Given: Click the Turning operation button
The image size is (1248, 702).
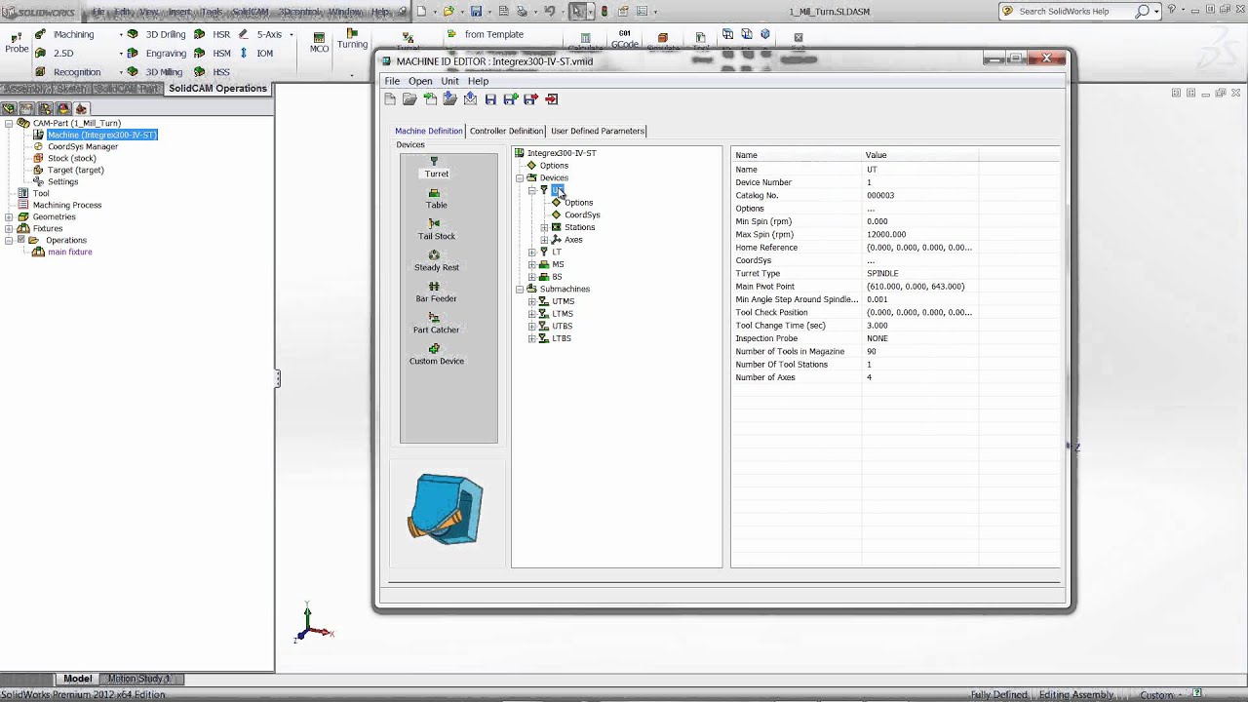Looking at the screenshot, I should 352,39.
